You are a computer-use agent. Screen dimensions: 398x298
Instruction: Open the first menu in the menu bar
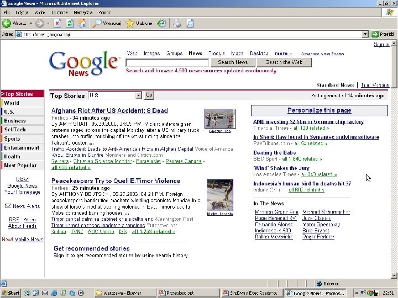click(6, 12)
